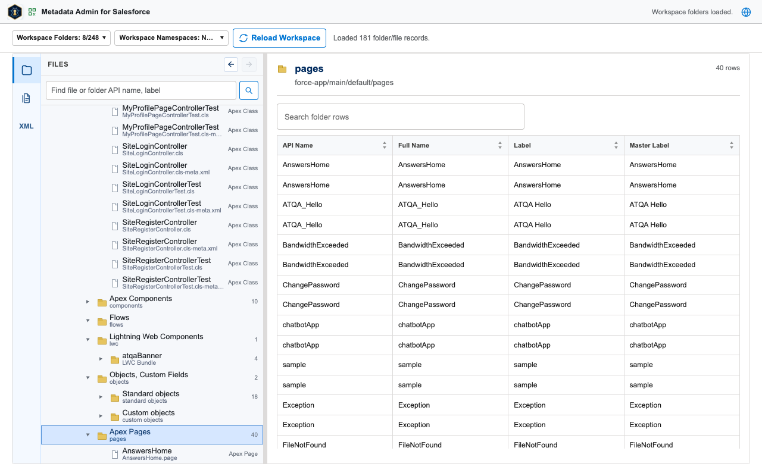Click the pages folder icon in header
The image size is (762, 476).
(282, 69)
